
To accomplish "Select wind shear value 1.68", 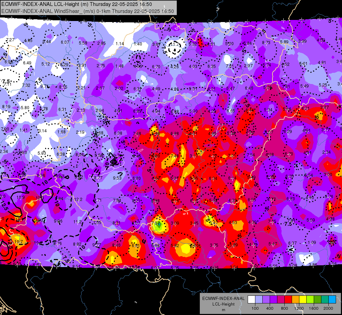I will pos(61,132).
